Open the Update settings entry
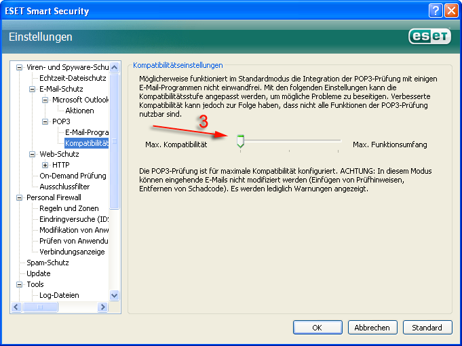The width and height of the screenshot is (462, 346). 38,273
